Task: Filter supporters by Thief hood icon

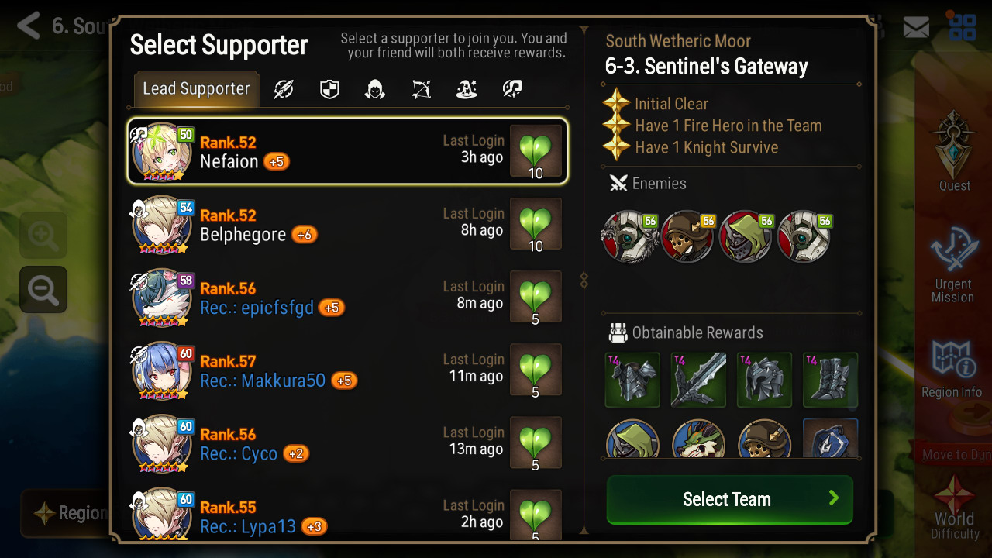Action: (375, 90)
